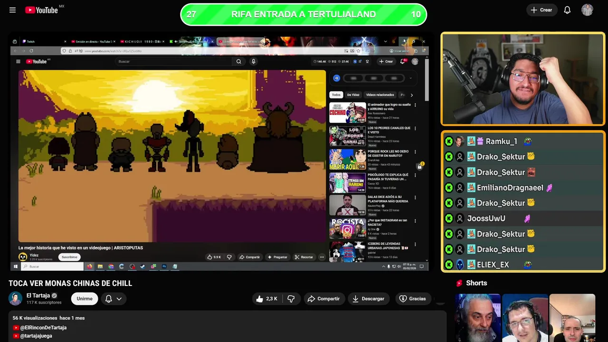Open three-dot menu for PSICÓLOGO TE EXPLICA video
608x342 pixels.
click(x=415, y=175)
